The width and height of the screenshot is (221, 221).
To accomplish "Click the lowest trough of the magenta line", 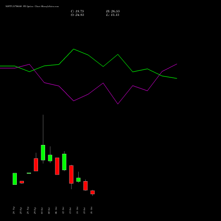I will click(x=118, y=104).
